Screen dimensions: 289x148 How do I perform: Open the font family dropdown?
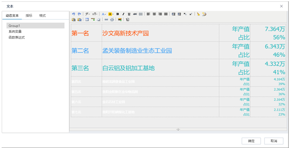pos(88,14)
